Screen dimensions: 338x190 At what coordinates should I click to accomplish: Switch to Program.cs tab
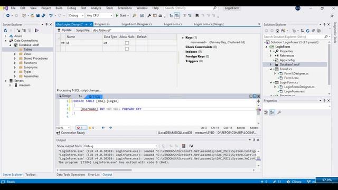102,24
